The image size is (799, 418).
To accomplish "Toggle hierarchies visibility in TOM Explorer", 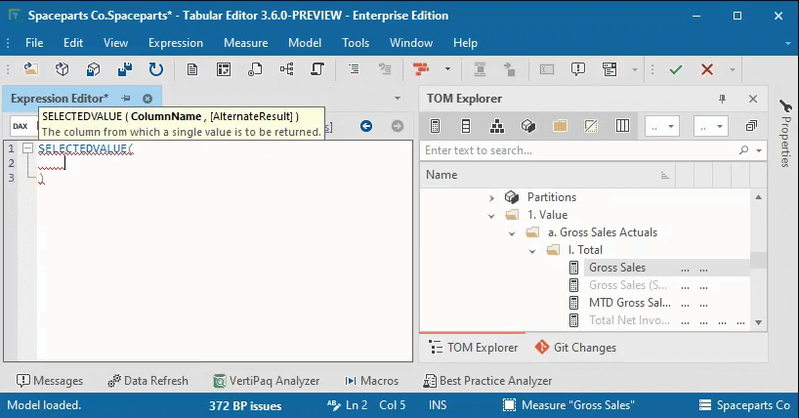I will (497, 126).
